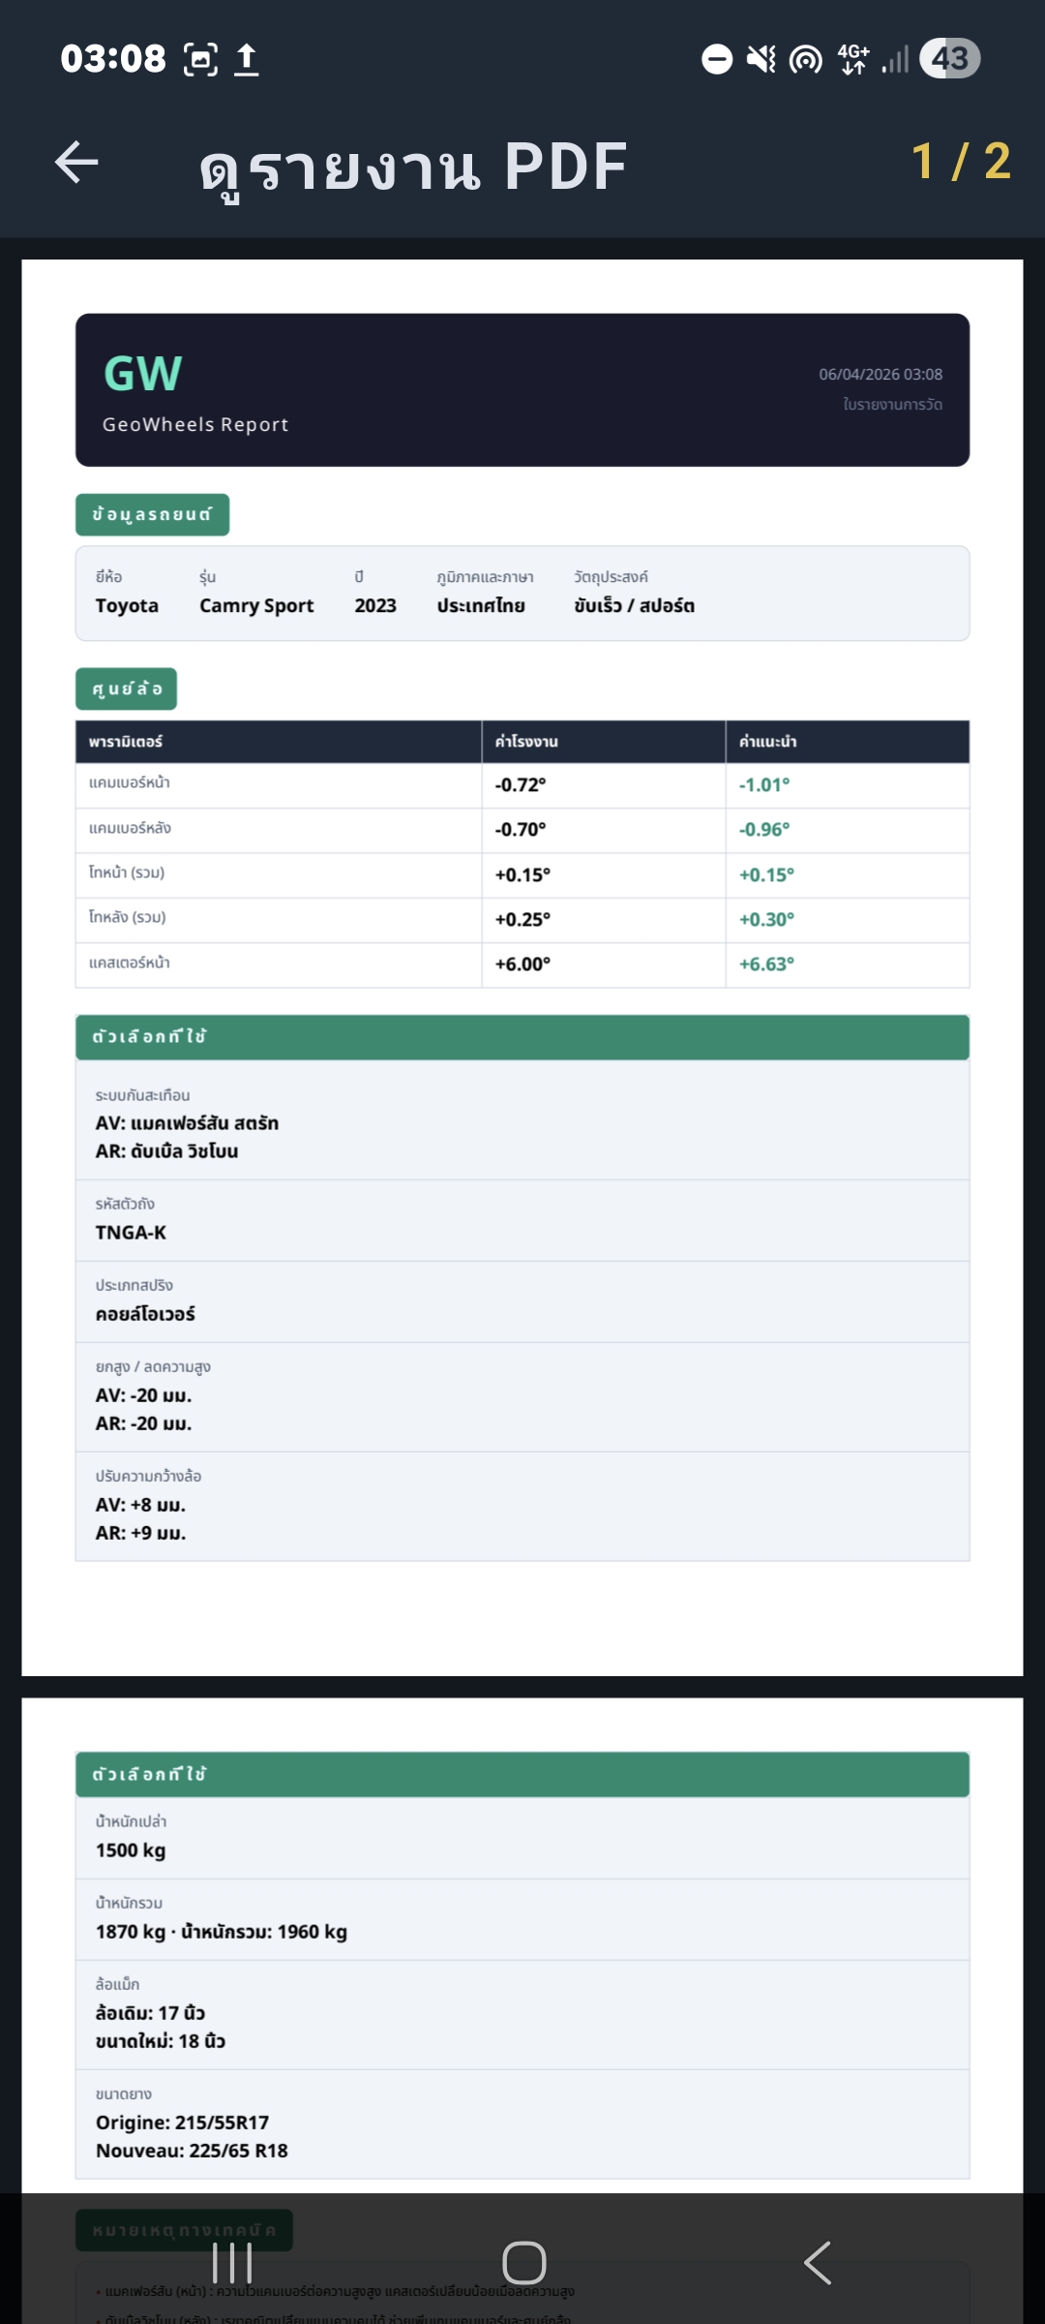Select the ข้อมูลรถยนต์ section badge
The height and width of the screenshot is (2324, 1045).
pyautogui.click(x=152, y=514)
